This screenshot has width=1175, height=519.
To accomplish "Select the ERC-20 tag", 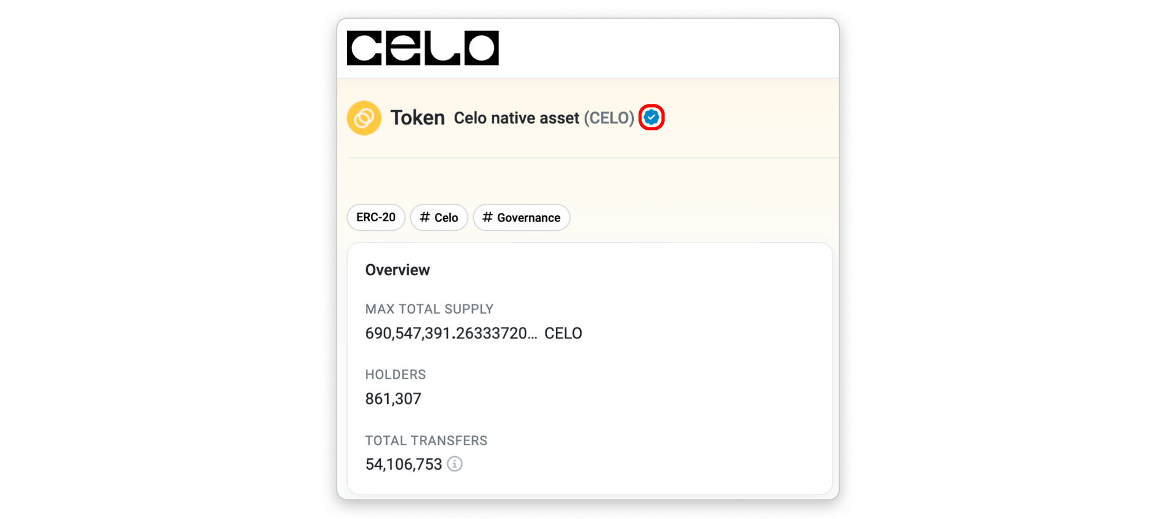I will [375, 217].
